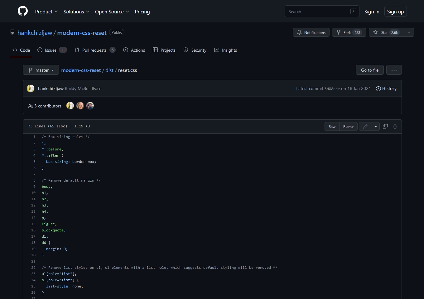Click the Buildy McBuildFace commit message
This screenshot has height=299, width=424.
coord(83,88)
